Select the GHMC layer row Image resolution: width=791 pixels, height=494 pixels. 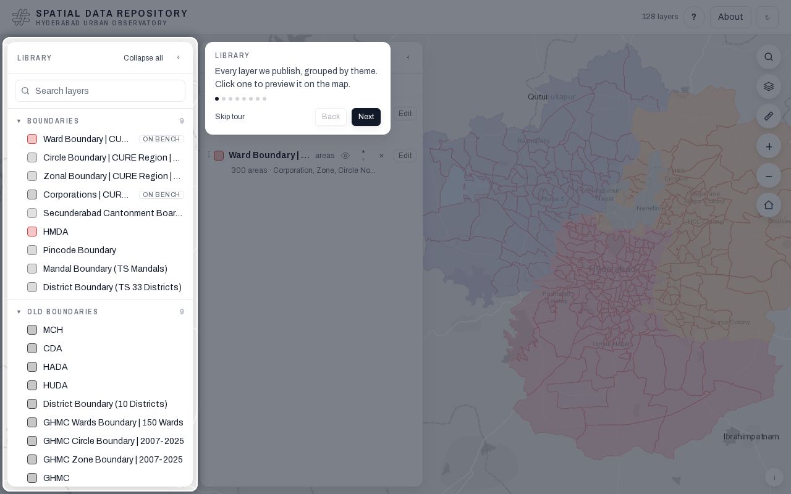coord(100,478)
